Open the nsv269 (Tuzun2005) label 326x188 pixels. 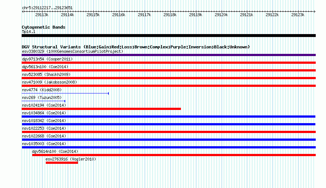pos(42,97)
